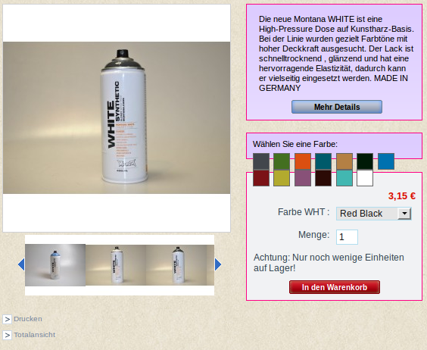The width and height of the screenshot is (427, 350).
Task: Click the large spray can product image
Action: [117, 117]
